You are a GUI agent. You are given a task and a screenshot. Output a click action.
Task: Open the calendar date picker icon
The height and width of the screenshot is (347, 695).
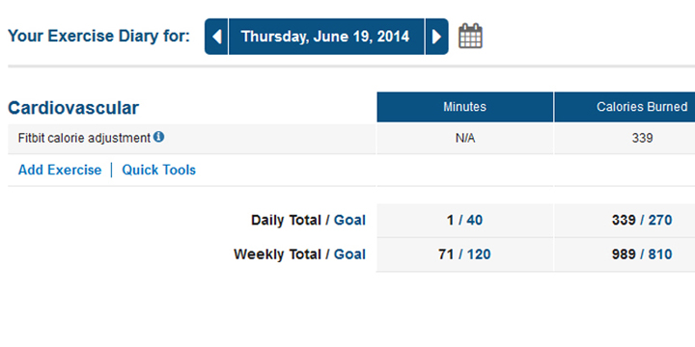(470, 37)
